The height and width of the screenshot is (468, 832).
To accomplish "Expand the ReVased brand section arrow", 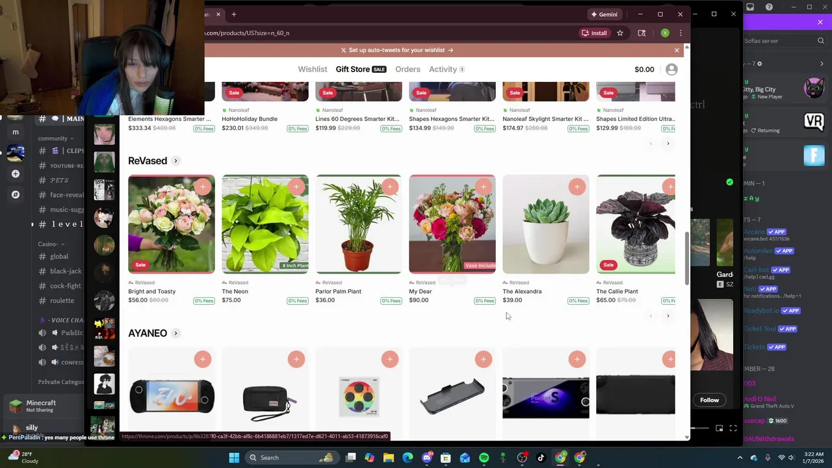I will coord(175,161).
